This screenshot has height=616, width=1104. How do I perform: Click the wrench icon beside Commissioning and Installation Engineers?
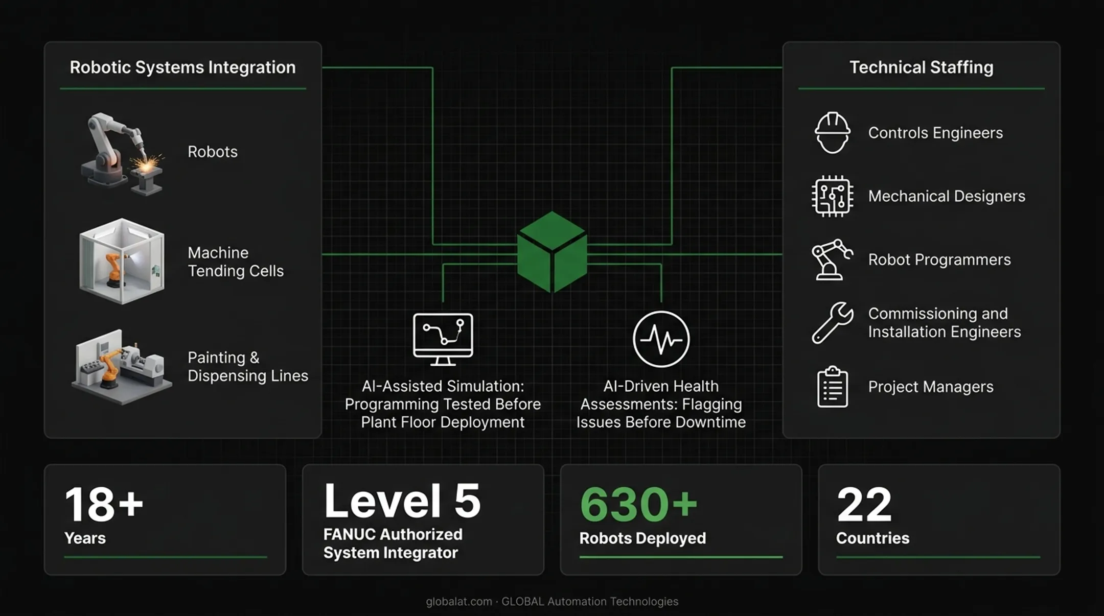(x=833, y=323)
